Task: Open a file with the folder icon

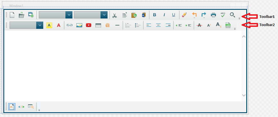Action: coord(21,15)
